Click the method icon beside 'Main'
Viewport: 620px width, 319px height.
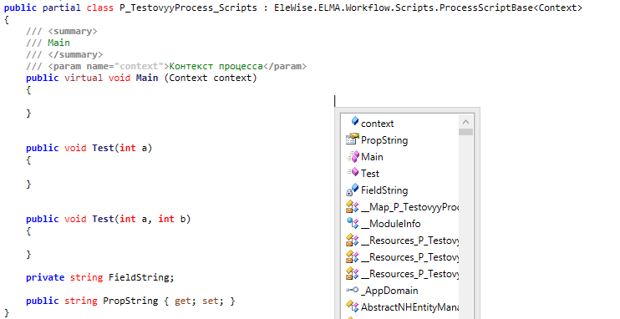click(x=353, y=156)
